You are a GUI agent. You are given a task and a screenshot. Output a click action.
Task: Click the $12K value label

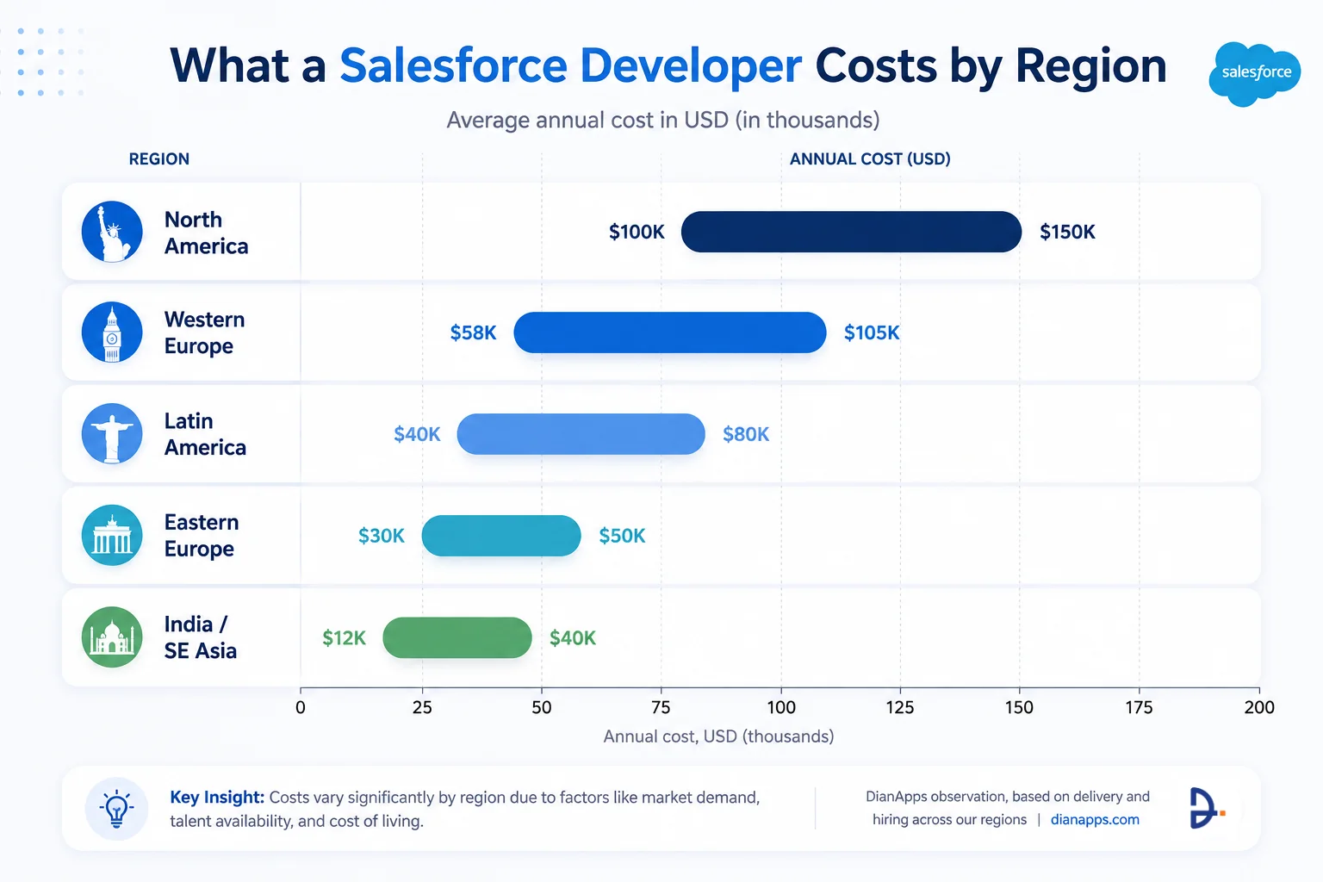[344, 638]
